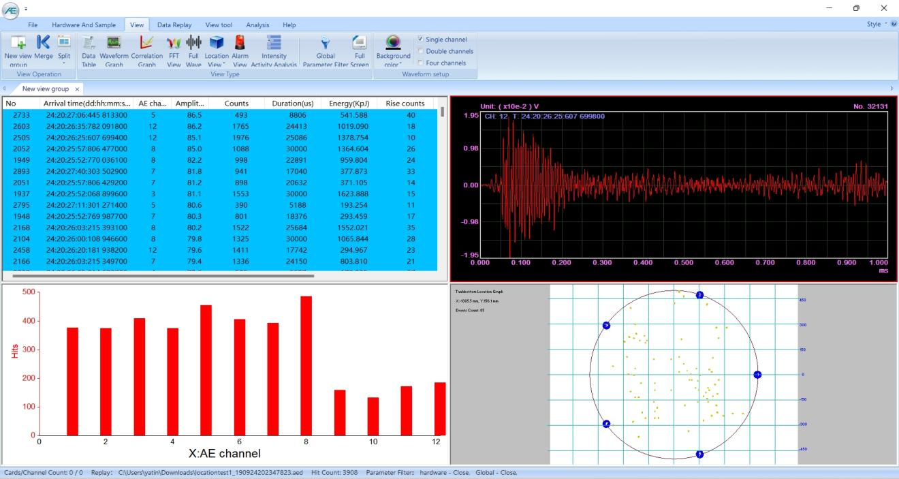This screenshot has width=899, height=479.
Task: Open the Full Wave view
Action: coord(193,50)
